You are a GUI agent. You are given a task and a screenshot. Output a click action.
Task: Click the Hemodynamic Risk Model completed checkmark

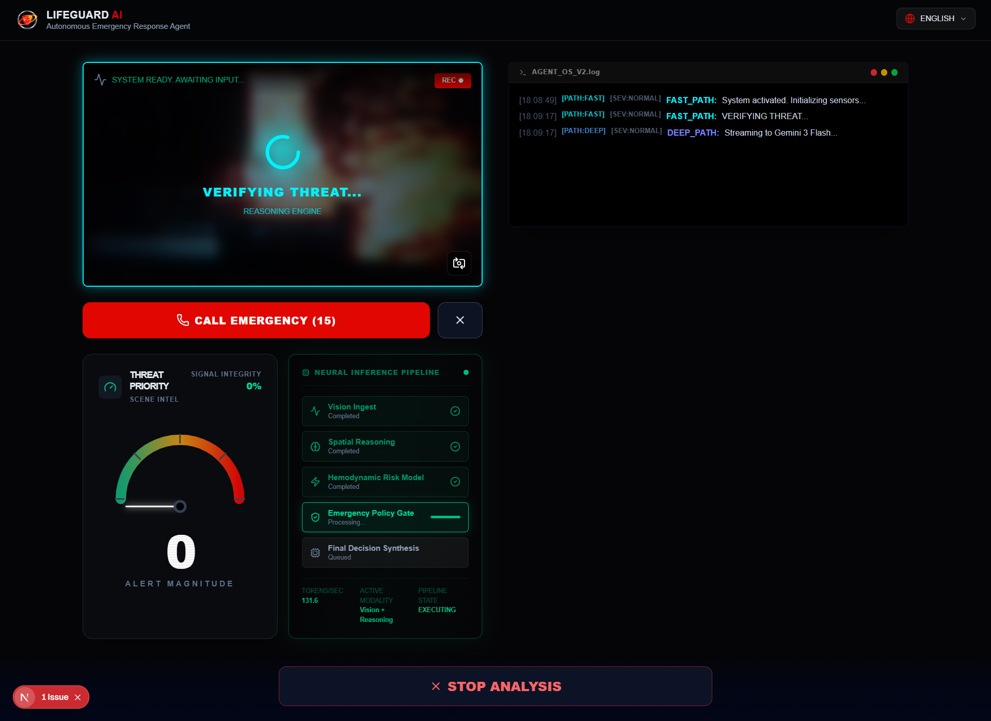point(455,482)
